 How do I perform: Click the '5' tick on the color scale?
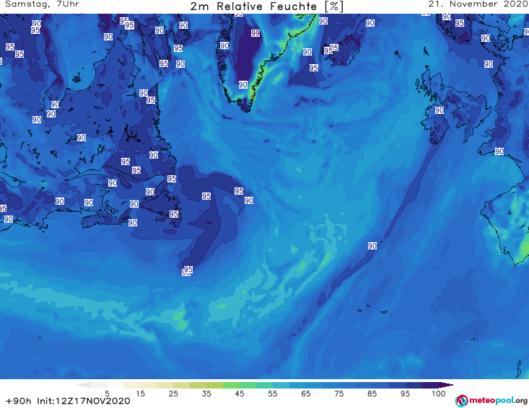coord(107,394)
